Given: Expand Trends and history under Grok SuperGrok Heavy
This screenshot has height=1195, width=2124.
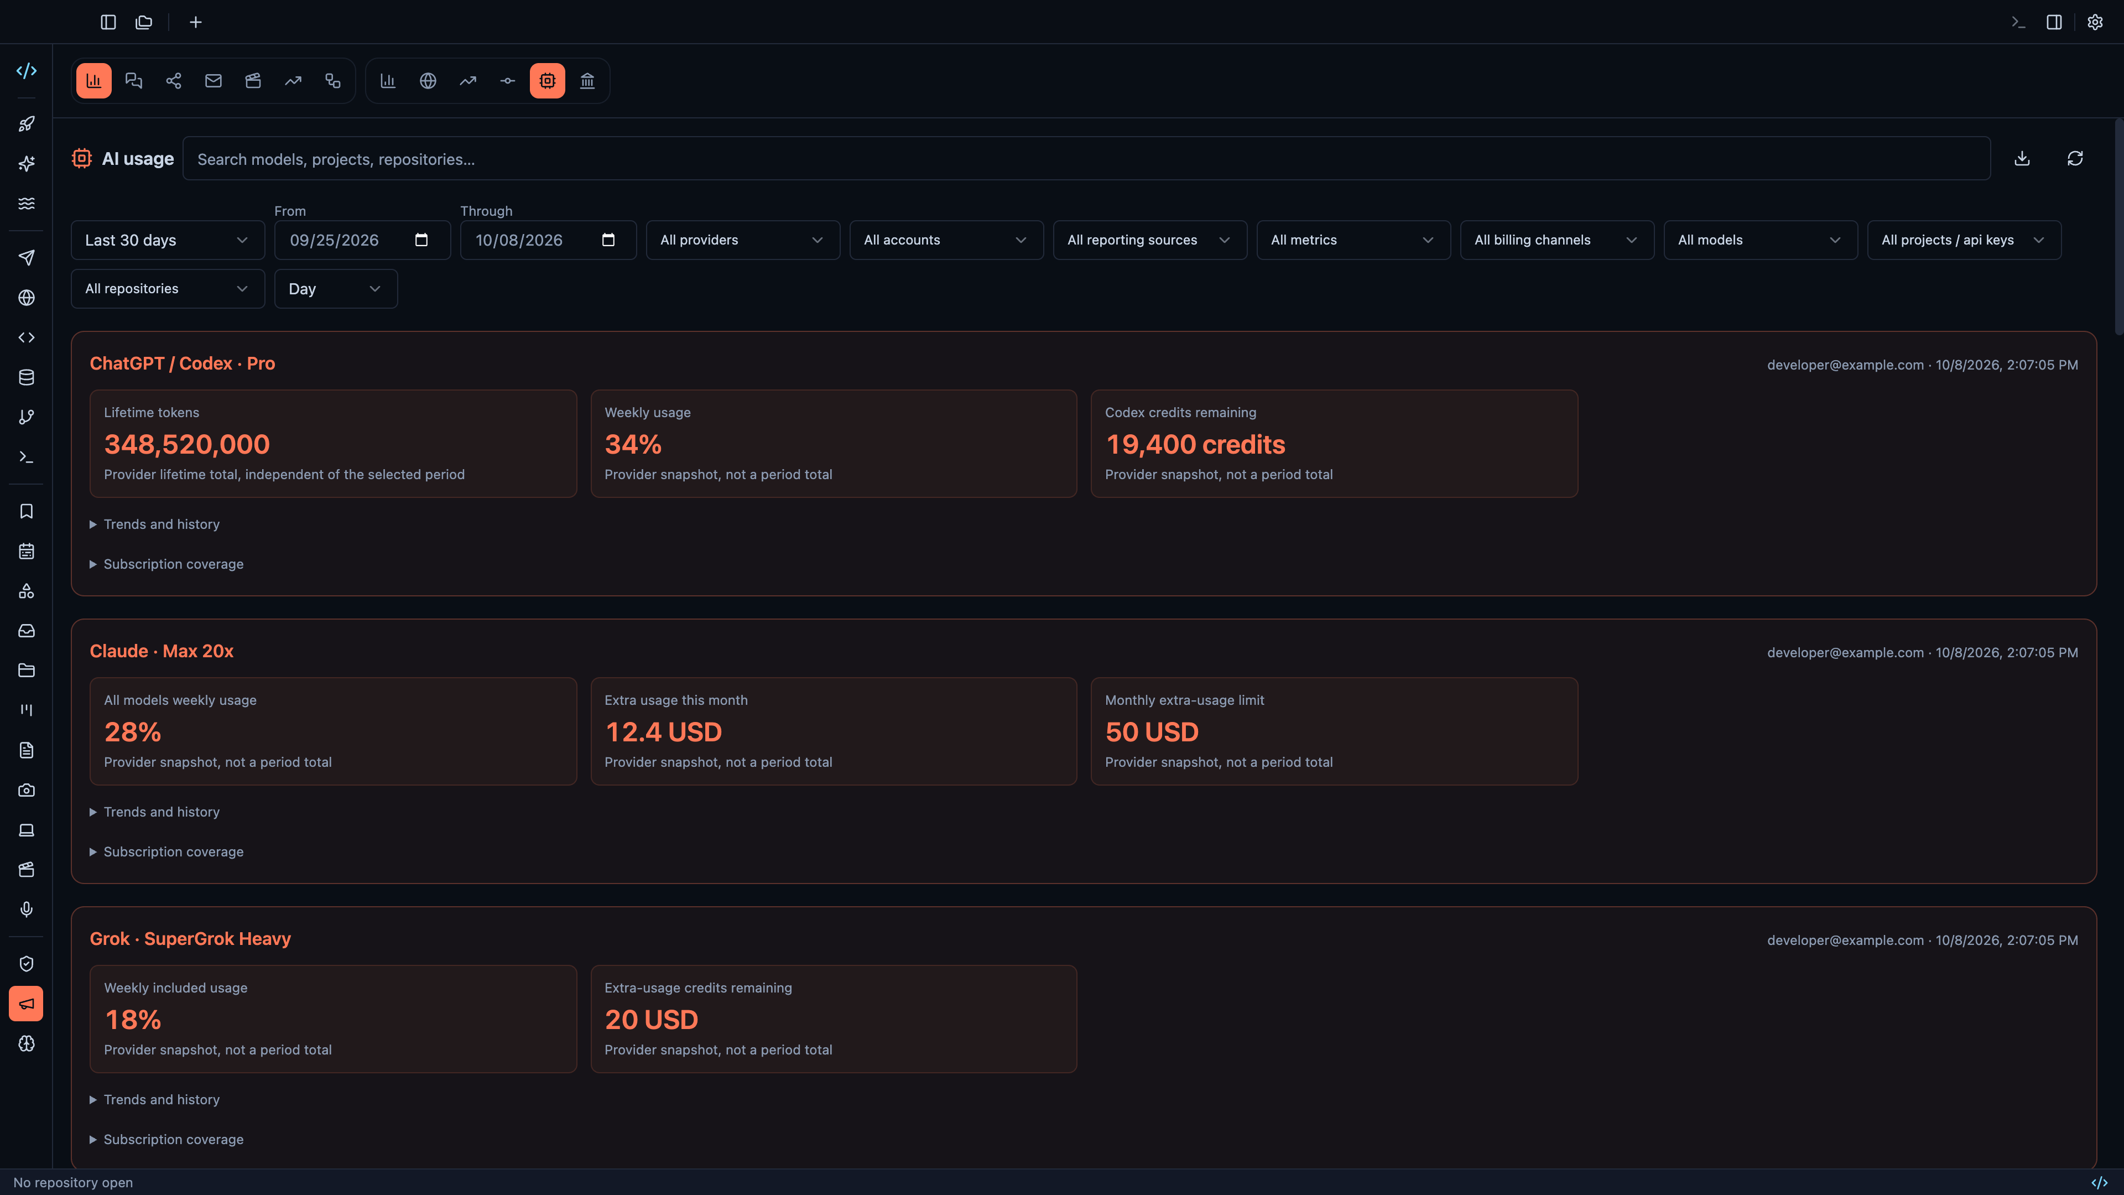Looking at the screenshot, I should pyautogui.click(x=155, y=1099).
